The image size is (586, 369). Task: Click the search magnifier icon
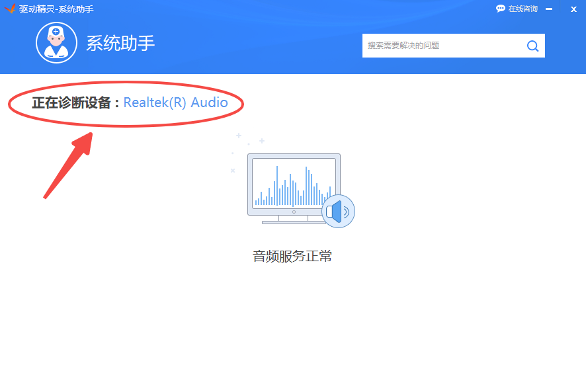click(532, 46)
